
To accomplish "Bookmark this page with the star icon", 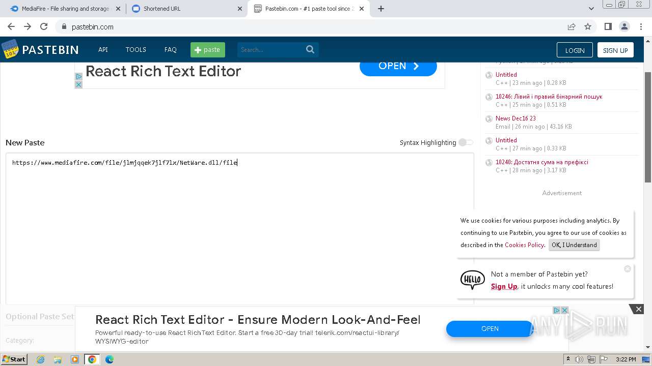I will (x=588, y=26).
